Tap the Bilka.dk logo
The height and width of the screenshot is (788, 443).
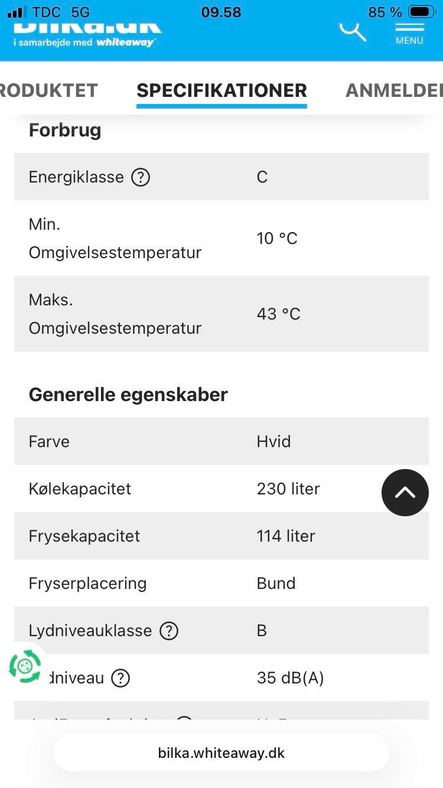(87, 27)
